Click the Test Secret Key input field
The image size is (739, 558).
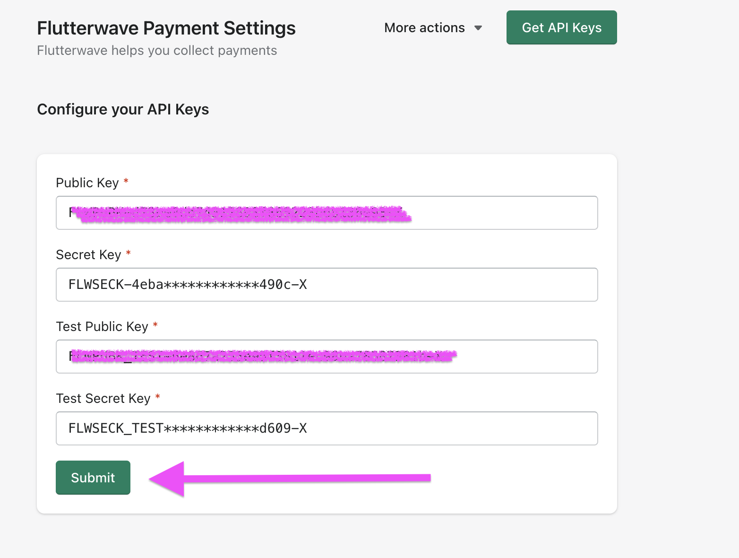pos(327,428)
